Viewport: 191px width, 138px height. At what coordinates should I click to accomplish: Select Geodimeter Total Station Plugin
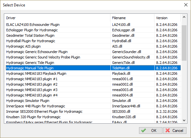point(30,35)
